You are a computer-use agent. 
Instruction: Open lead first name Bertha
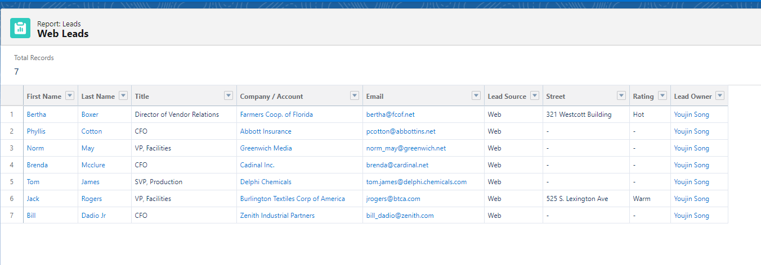point(37,115)
